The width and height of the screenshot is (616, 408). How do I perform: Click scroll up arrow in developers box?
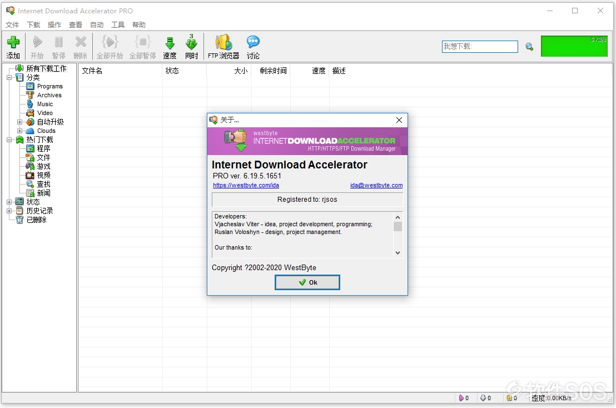[x=398, y=217]
